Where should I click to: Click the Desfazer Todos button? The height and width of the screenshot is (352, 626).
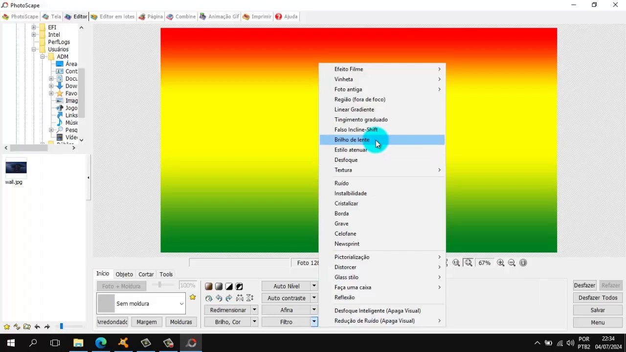pyautogui.click(x=598, y=298)
